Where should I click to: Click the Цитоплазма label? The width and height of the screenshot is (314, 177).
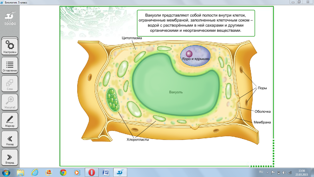[132, 37]
